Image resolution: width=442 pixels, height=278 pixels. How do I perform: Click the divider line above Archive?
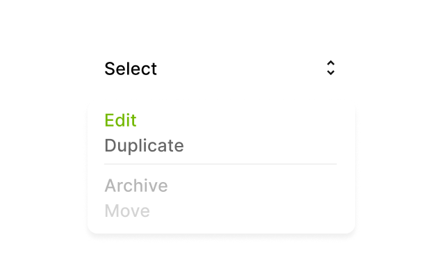(x=220, y=164)
